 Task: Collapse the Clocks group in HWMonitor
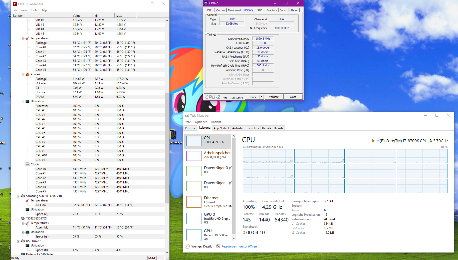23,165
